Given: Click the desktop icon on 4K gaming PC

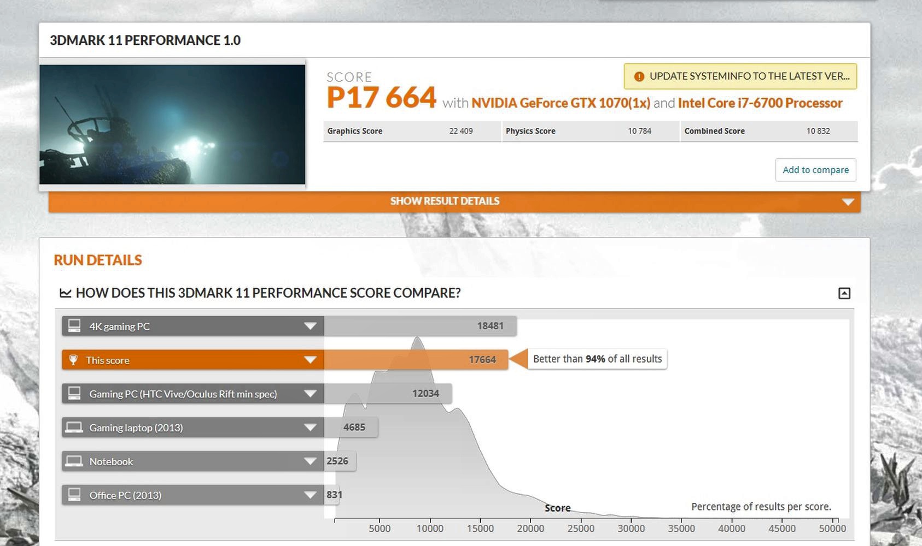Looking at the screenshot, I should [74, 326].
